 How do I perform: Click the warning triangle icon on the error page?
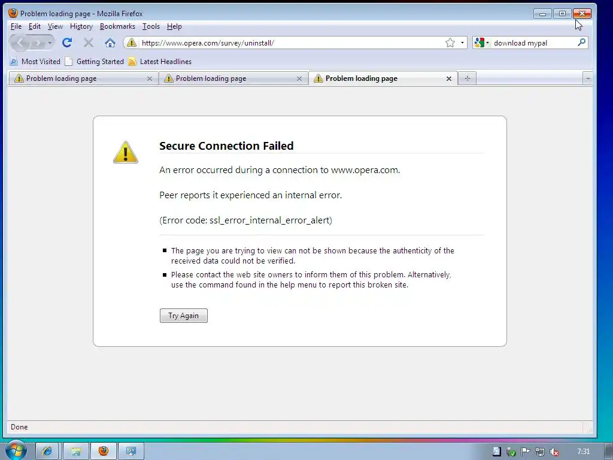click(126, 152)
